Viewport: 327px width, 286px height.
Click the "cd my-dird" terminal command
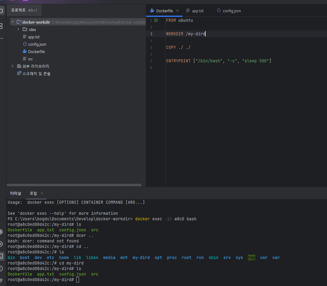pyautogui.click(x=71, y=263)
